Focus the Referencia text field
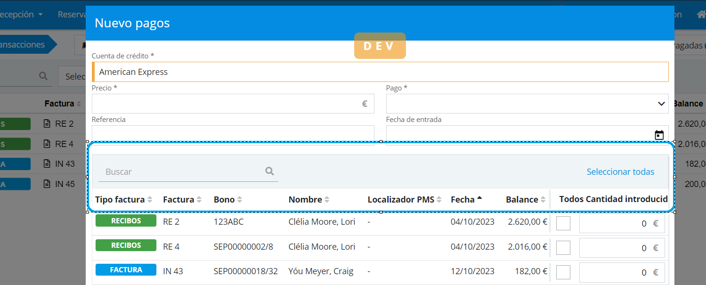706x285 pixels. point(233,134)
